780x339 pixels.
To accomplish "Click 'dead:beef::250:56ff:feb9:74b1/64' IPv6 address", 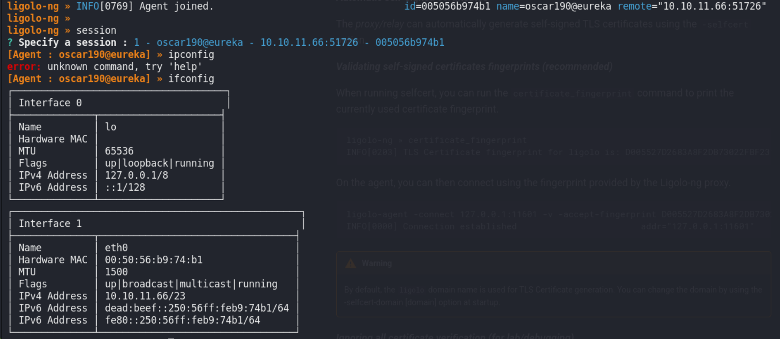I will (x=197, y=308).
